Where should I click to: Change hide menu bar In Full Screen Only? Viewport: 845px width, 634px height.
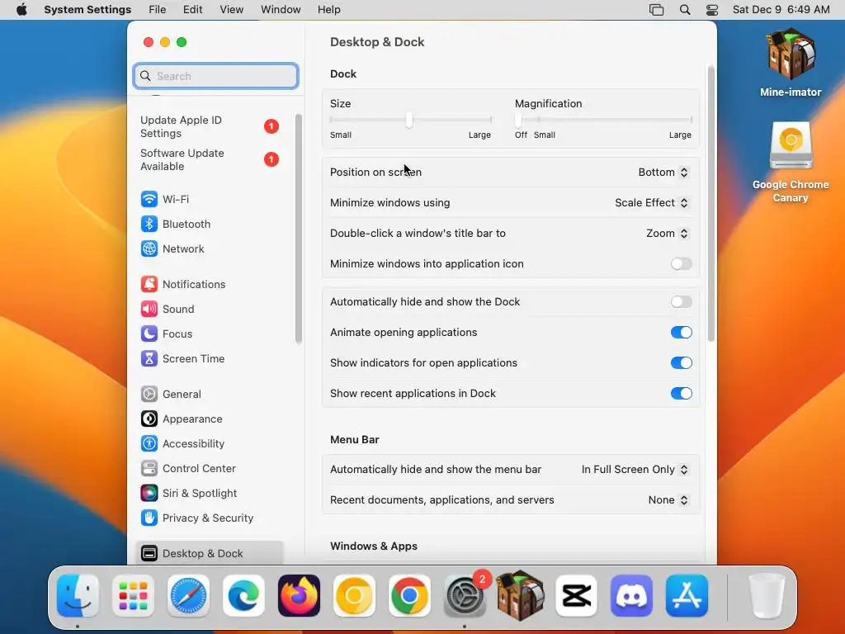coord(635,470)
